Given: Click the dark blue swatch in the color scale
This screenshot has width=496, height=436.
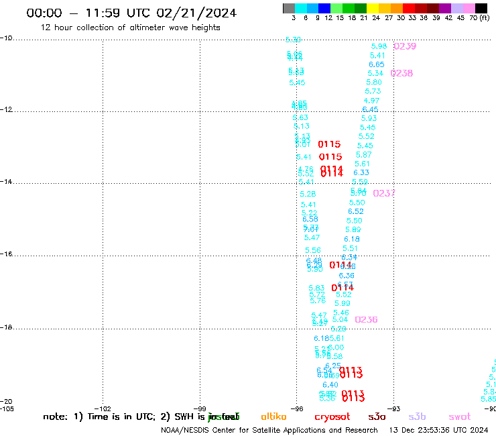Looking at the screenshot, I should [324, 8].
